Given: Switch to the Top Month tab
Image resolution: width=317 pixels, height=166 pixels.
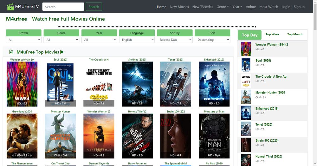Looking at the screenshot, I should pyautogui.click(x=295, y=34).
